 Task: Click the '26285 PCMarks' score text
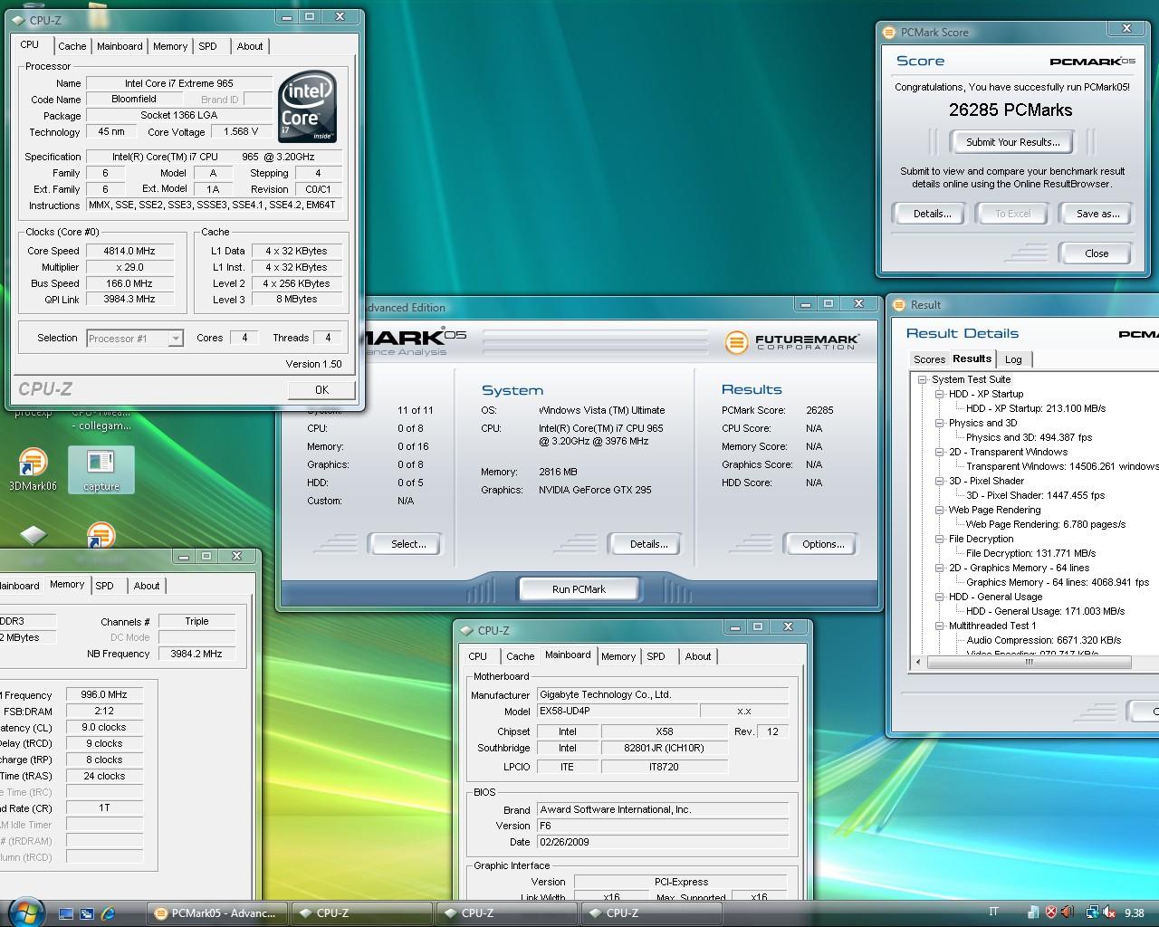tap(1011, 110)
